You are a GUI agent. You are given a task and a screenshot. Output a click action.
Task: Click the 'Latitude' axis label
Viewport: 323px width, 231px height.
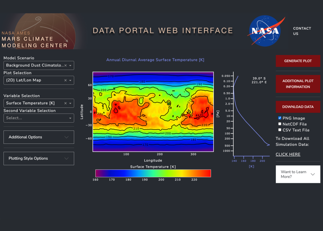click(82, 112)
